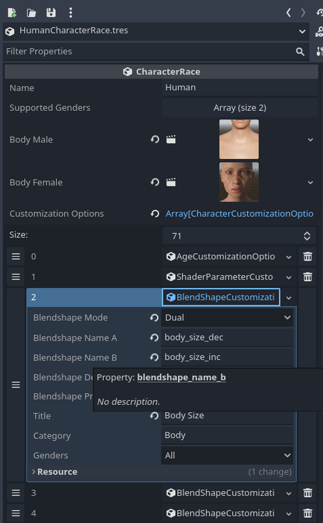Viewport: 323px width, 523px height.
Task: Delete array element 0 with trash icon
Action: 307,256
